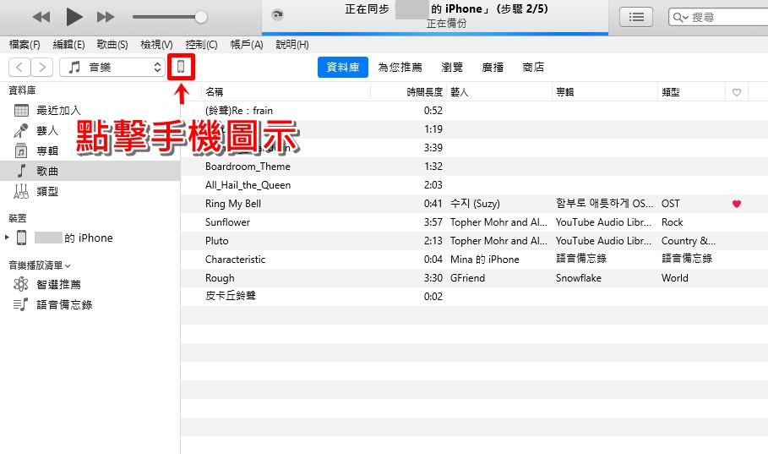Viewport: 768px width, 454px height.
Task: Open the 歌曲(S) menu
Action: tap(112, 45)
